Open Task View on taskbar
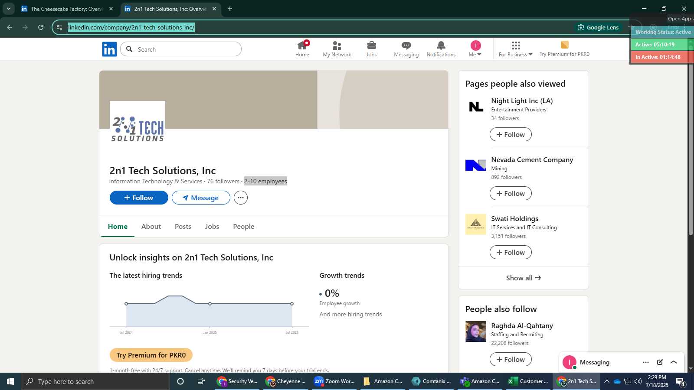694x390 pixels. (201, 381)
